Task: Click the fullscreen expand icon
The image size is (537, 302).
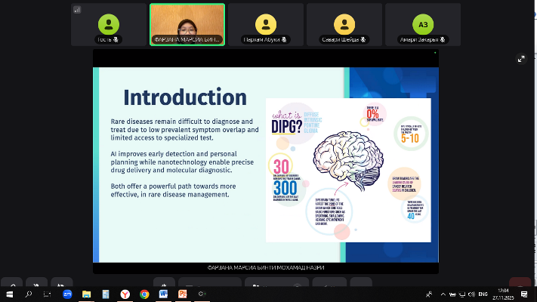Action: point(520,58)
